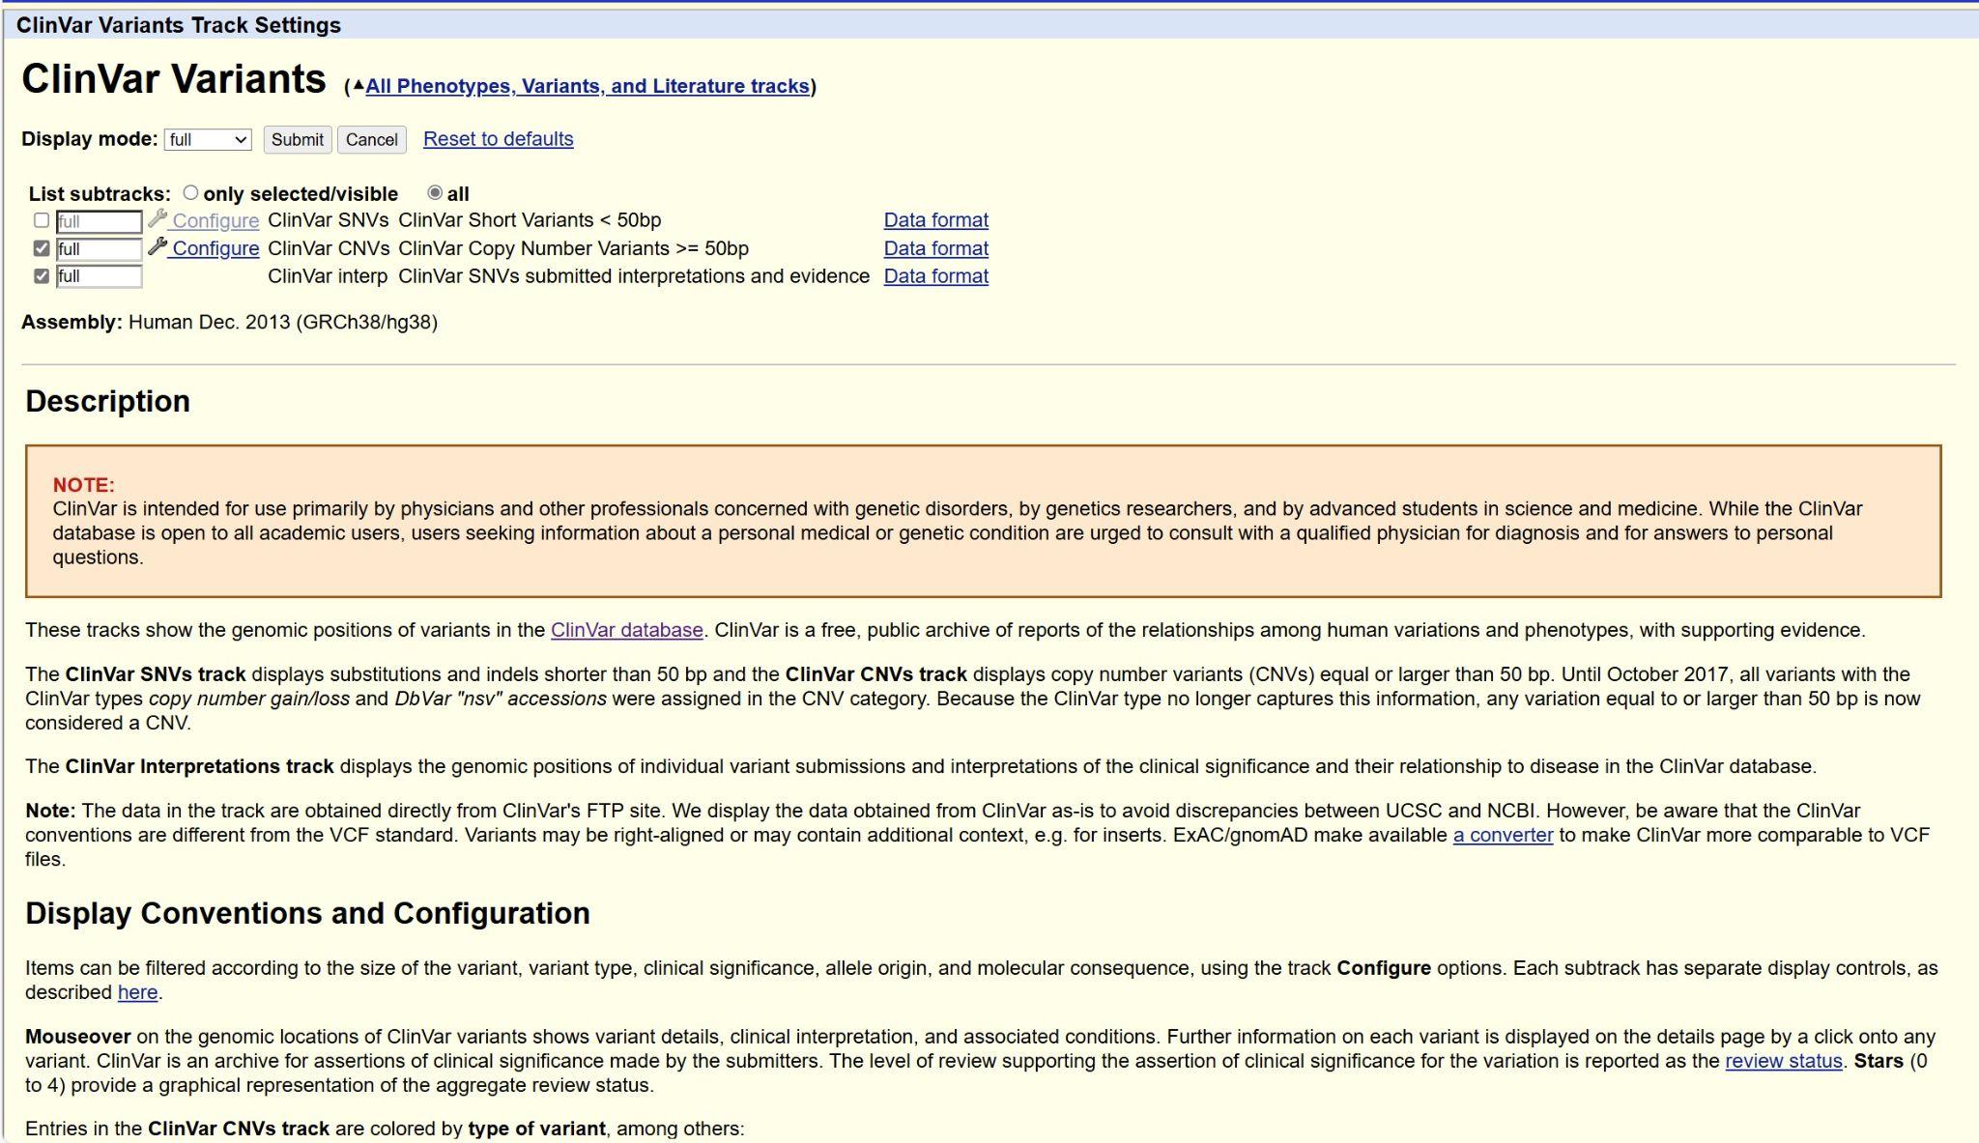
Task: Click 'ClinVar SNVs submitted interpretations and evidence' text
Action: tap(634, 276)
